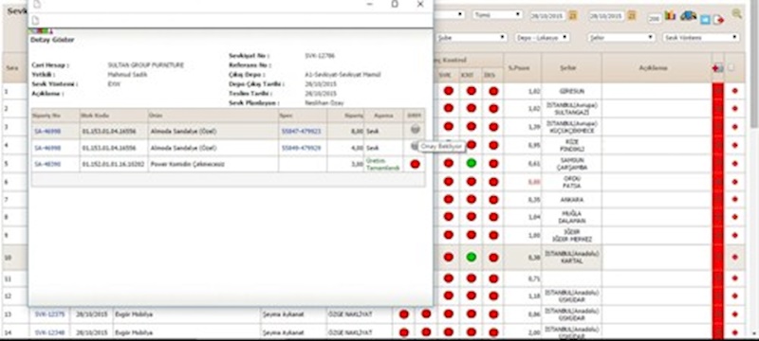
Task: Click green KNT status indicator in row 10
Action: click(471, 257)
